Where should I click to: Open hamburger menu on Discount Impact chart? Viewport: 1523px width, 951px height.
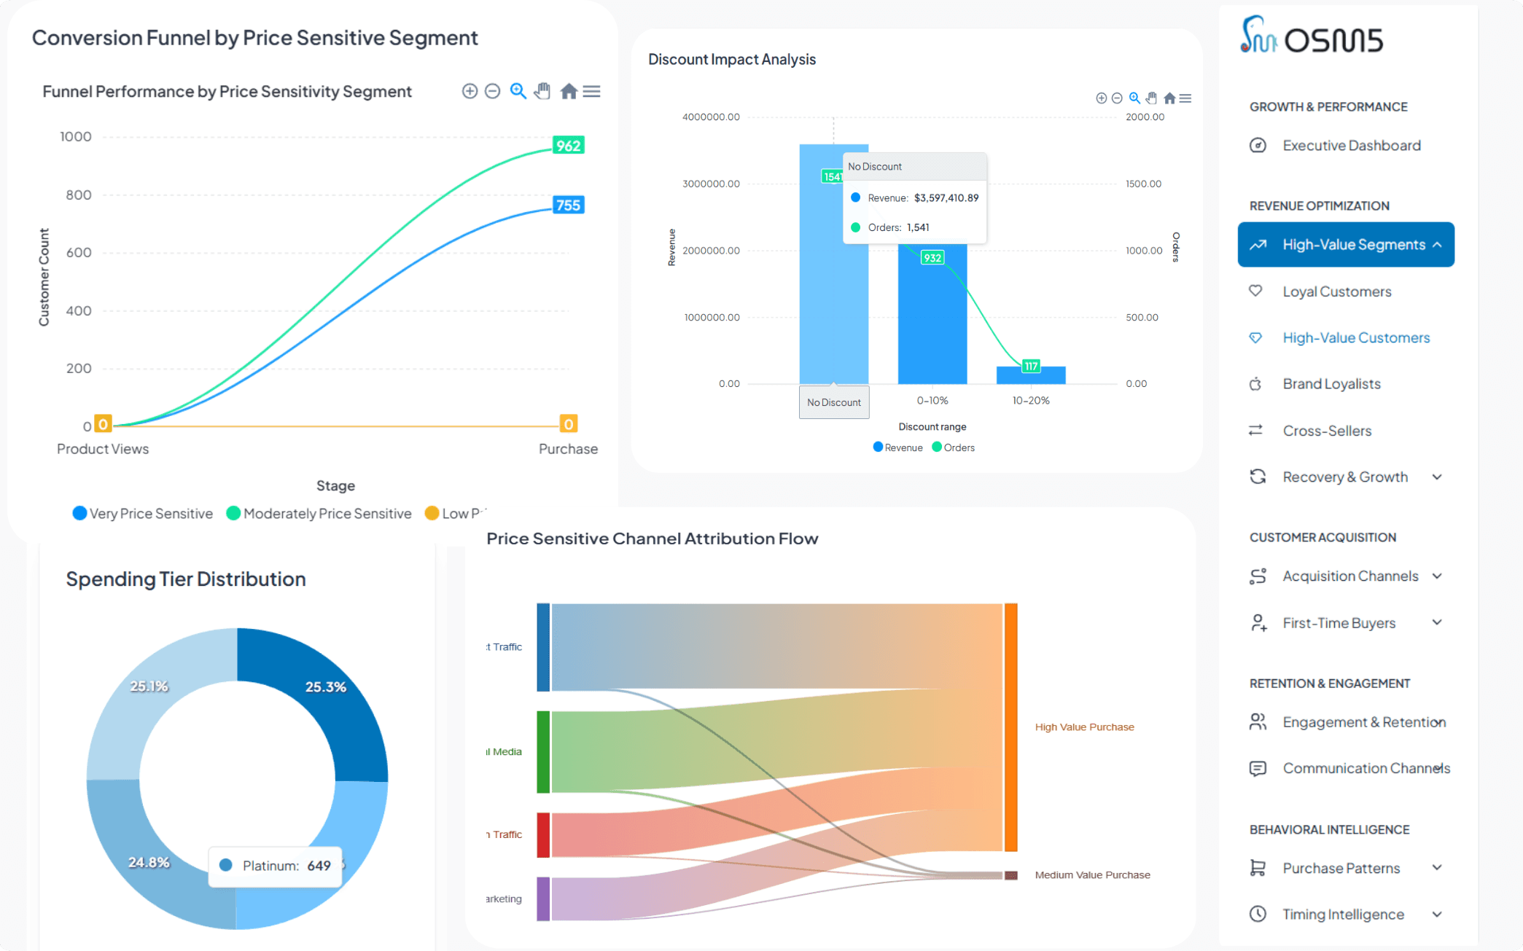tap(1185, 98)
